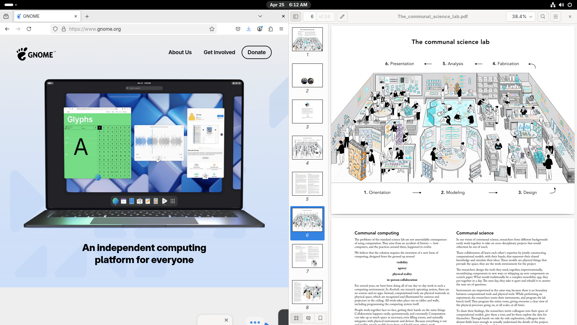
Task: Switch sidebar to annotations view
Action: 308,318
